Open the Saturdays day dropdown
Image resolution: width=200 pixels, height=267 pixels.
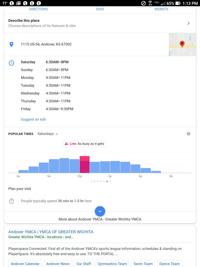48,134
